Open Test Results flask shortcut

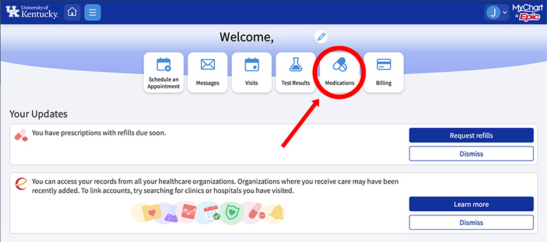click(296, 72)
